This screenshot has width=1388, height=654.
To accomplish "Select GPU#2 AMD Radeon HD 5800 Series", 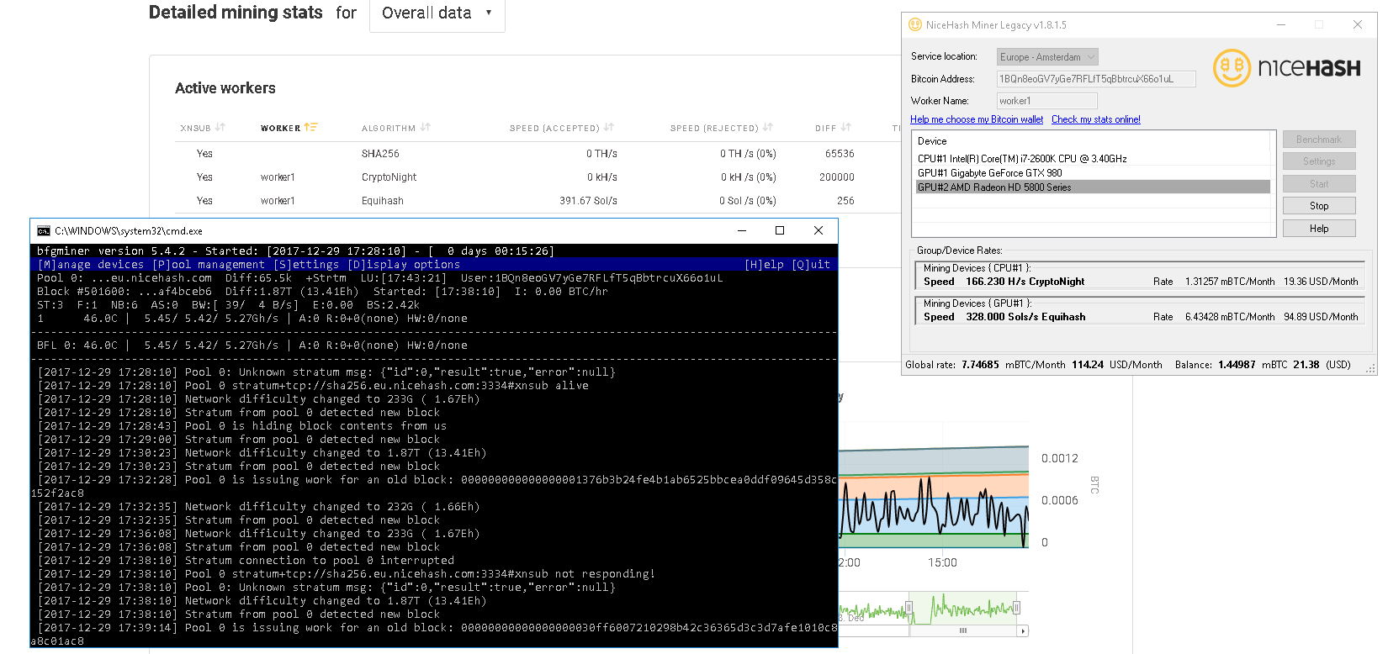I will pyautogui.click(x=1093, y=187).
